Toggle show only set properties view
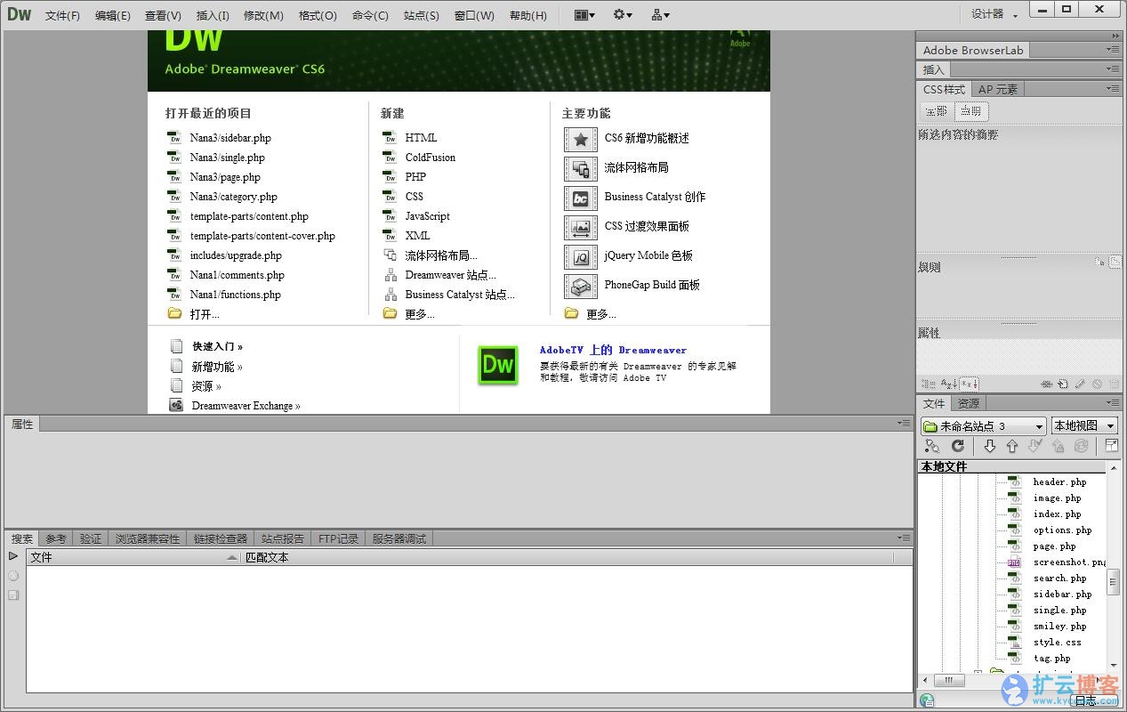 click(969, 384)
